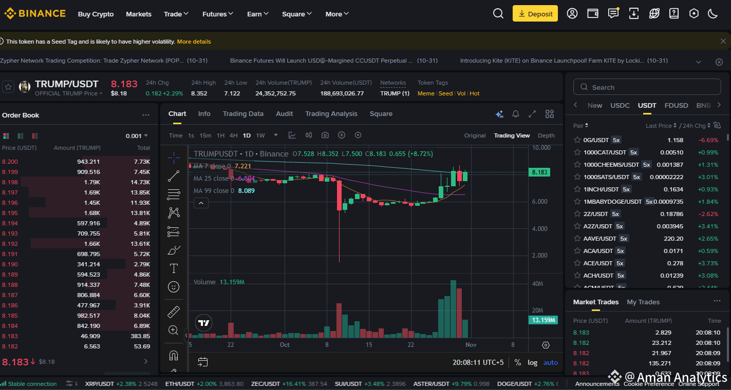Select the trend line drawing tool

(x=174, y=176)
